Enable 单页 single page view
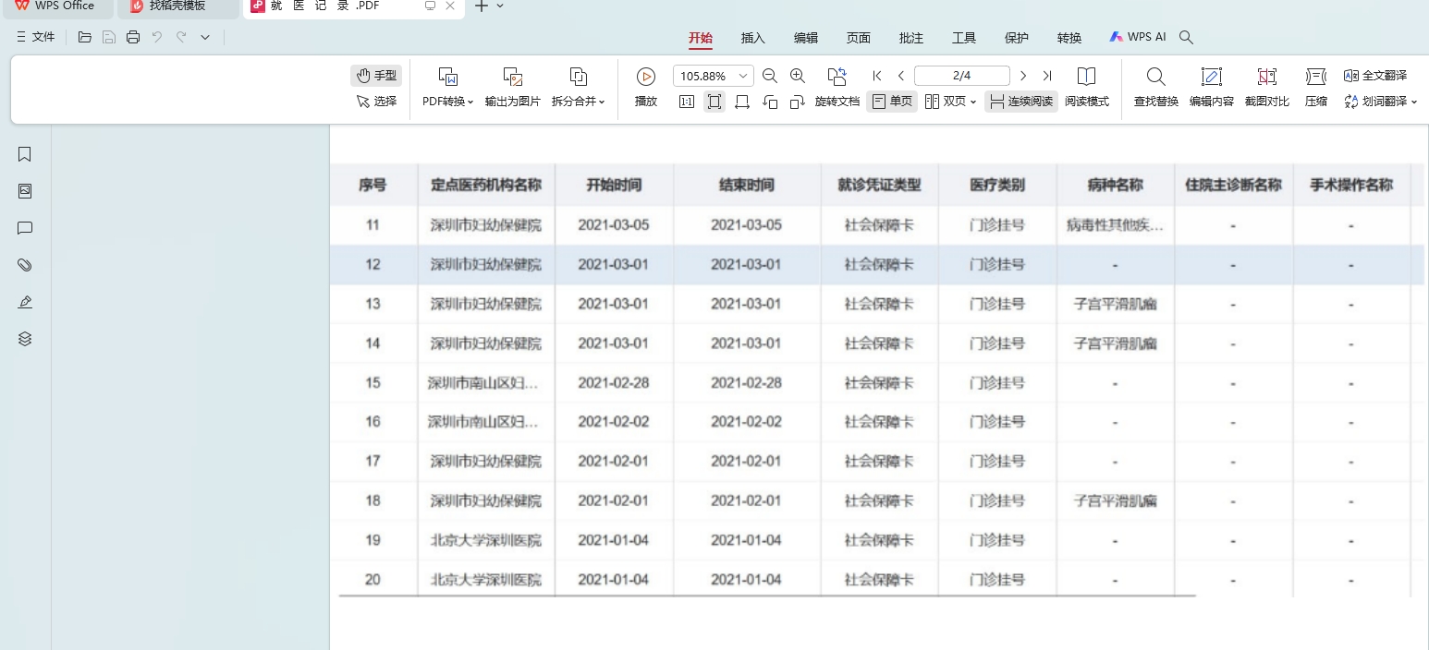Viewport: 1429px width, 650px height. click(x=892, y=102)
